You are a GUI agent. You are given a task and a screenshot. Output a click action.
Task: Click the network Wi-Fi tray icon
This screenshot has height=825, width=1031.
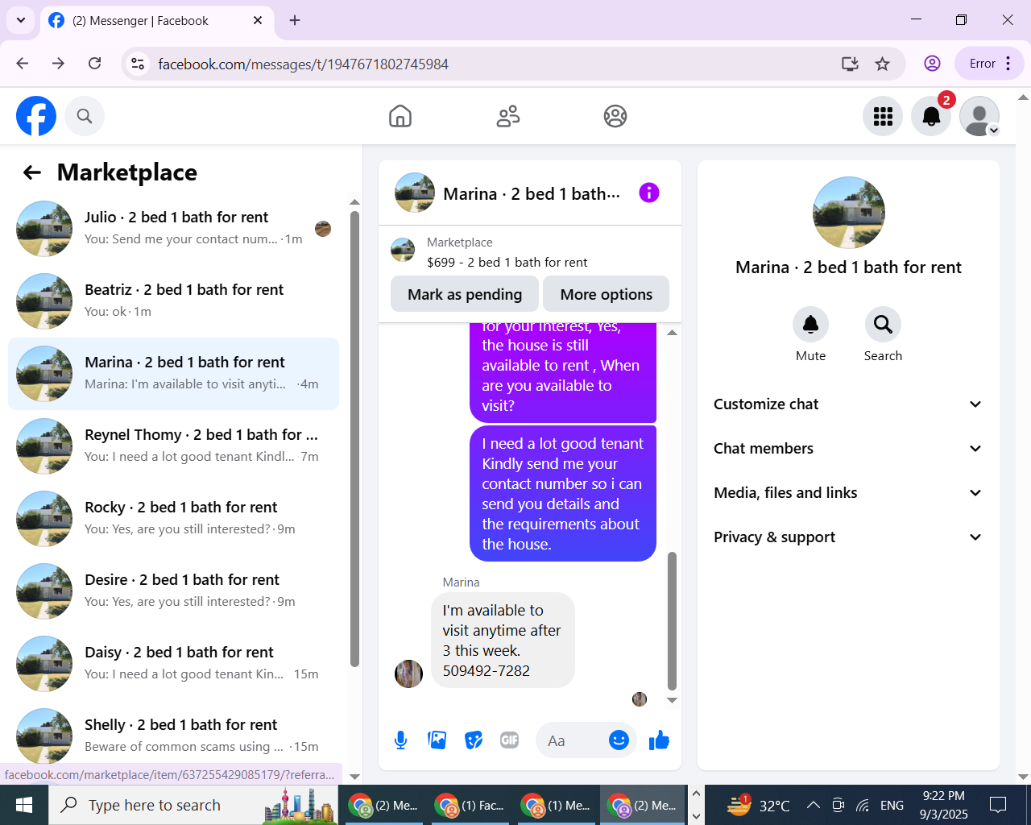863,805
